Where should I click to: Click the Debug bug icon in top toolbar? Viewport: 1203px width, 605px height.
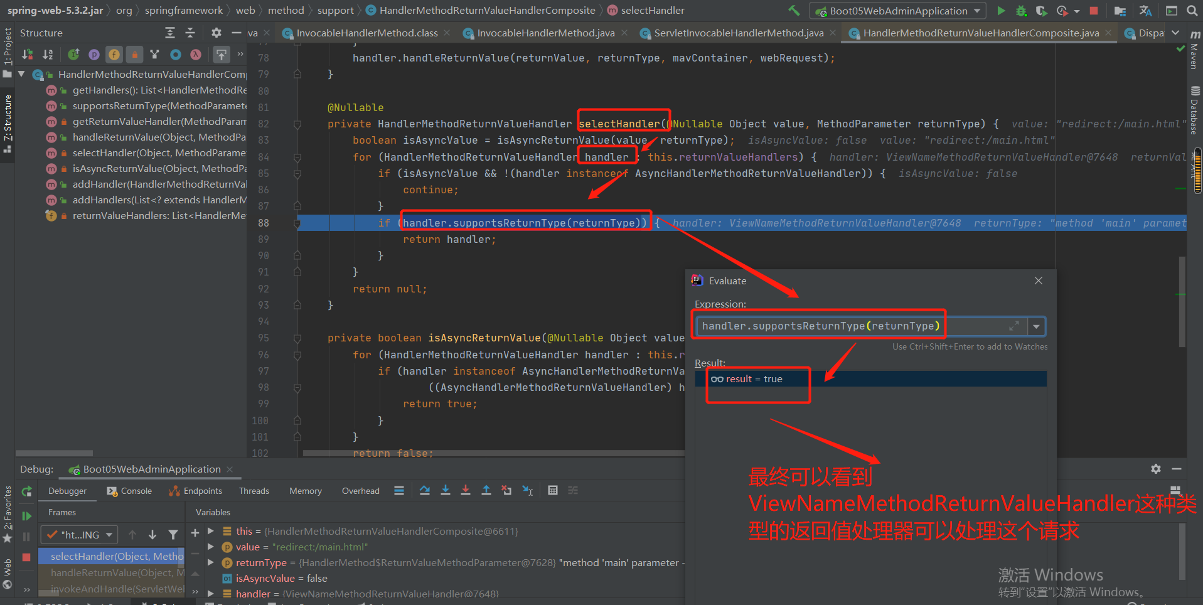(1021, 11)
